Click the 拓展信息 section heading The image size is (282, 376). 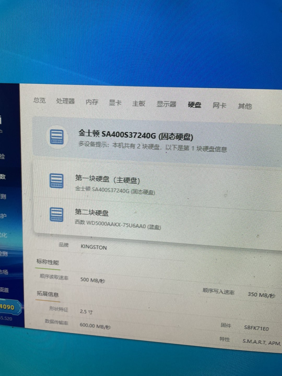click(48, 294)
